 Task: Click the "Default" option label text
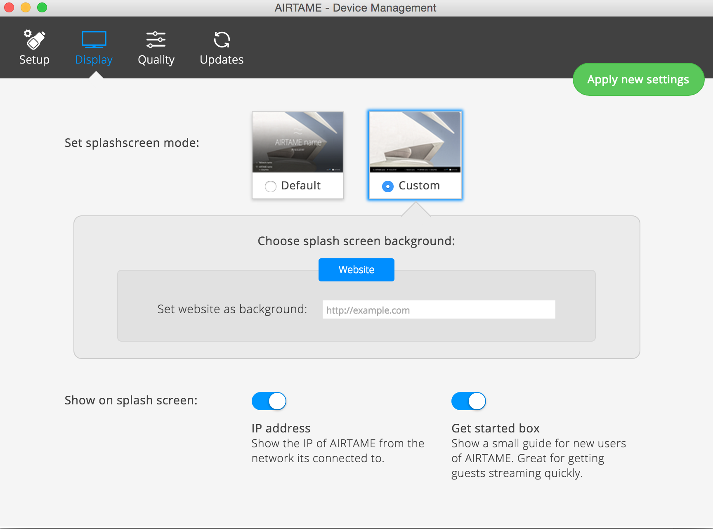pos(301,186)
